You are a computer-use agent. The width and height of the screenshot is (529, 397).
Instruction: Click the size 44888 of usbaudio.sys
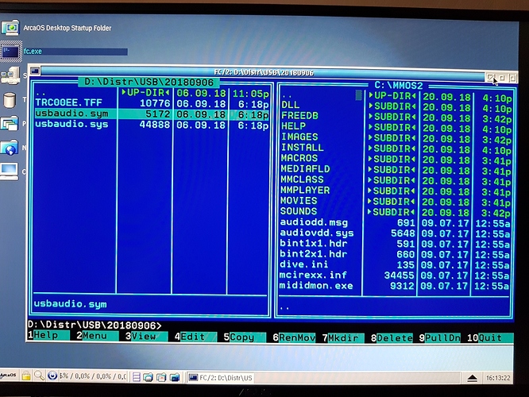coord(155,125)
